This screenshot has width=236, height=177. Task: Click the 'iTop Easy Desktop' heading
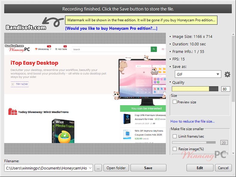click(x=34, y=63)
